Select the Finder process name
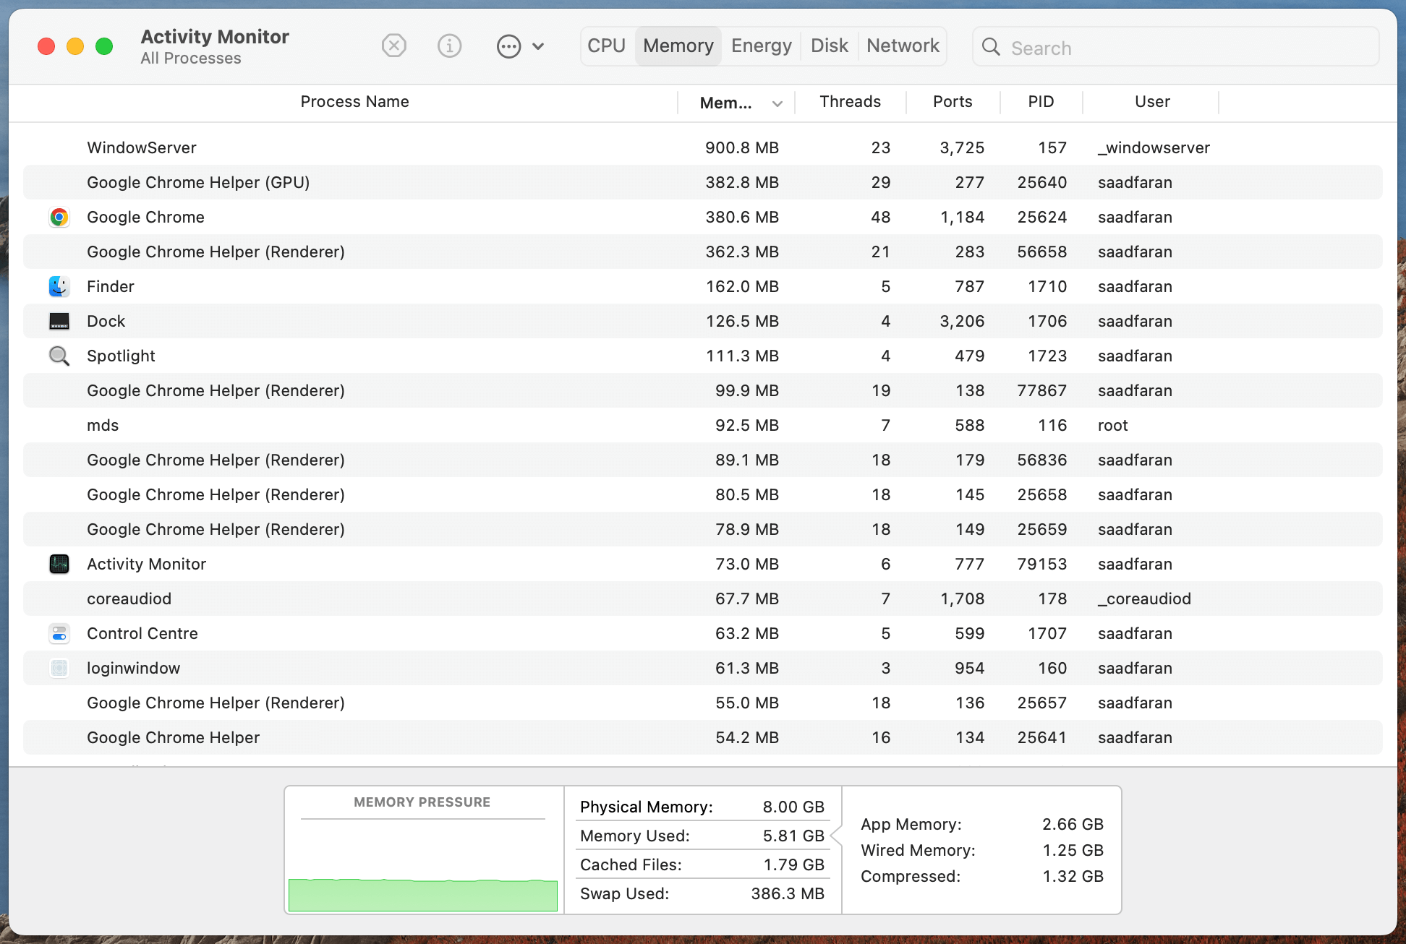Screen dimensions: 1406x944 point(111,286)
